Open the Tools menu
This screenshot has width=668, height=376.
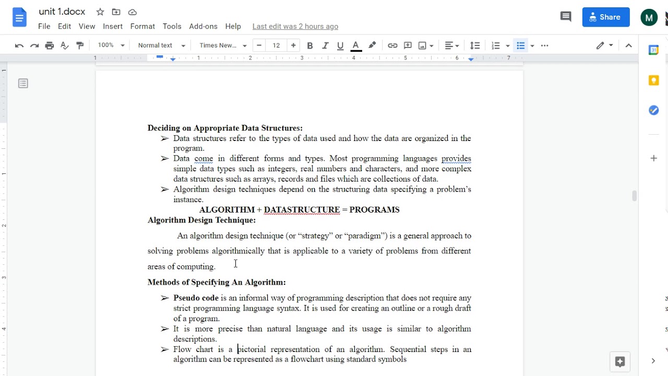pos(172,26)
